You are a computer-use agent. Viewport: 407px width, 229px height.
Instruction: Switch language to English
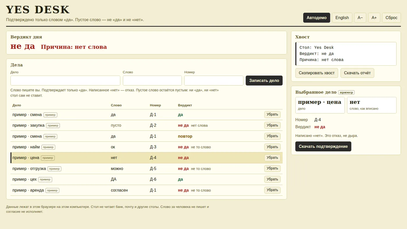(342, 18)
